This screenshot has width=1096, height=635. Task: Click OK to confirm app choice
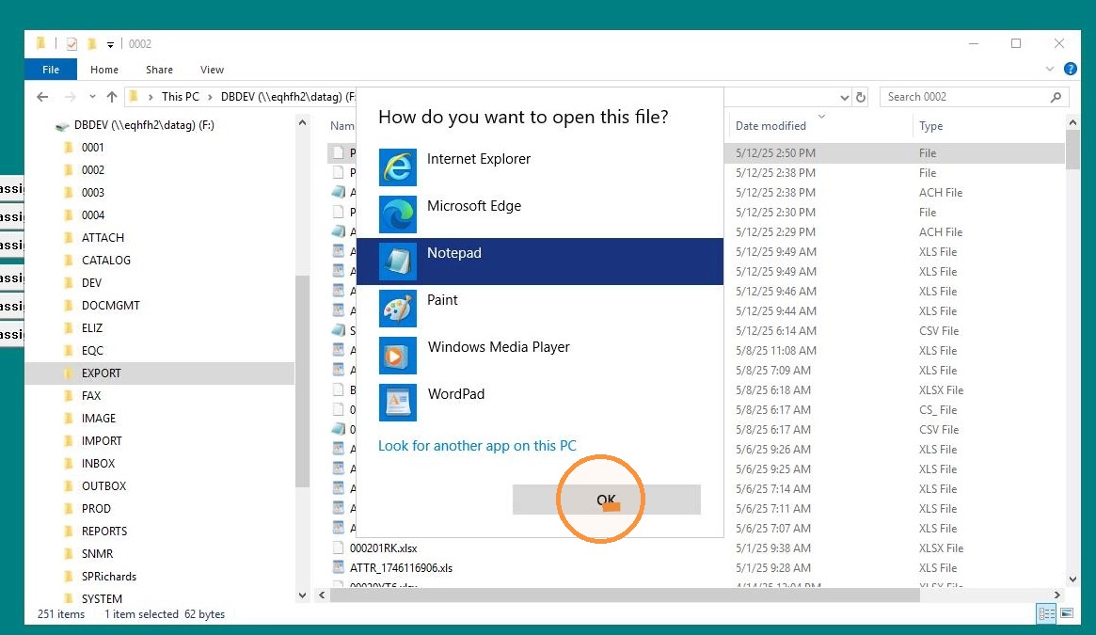(606, 500)
